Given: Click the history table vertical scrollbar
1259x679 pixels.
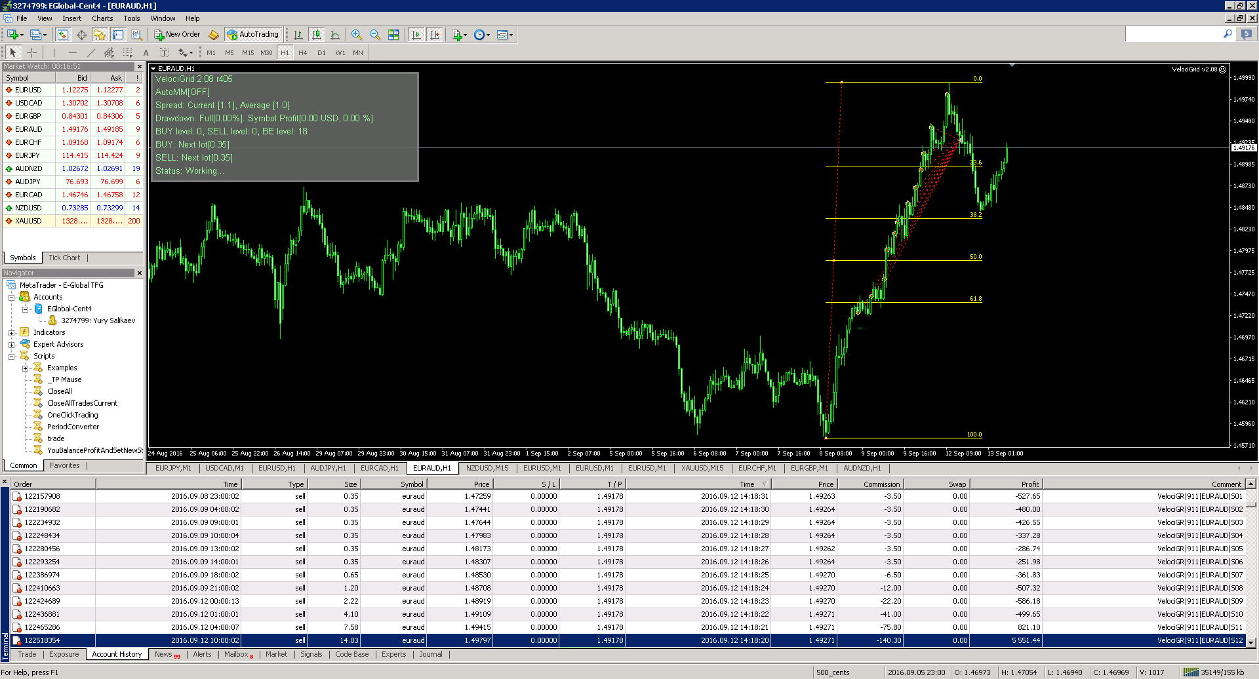Looking at the screenshot, I should (1250, 564).
